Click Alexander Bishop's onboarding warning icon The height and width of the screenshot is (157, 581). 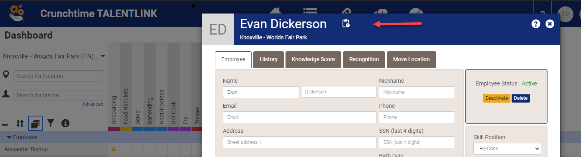pyautogui.click(x=114, y=149)
